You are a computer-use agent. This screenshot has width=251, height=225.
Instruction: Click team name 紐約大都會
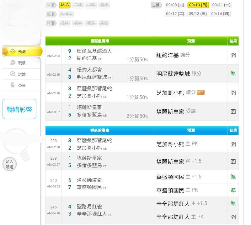click(x=89, y=70)
